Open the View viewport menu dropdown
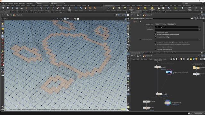Screen dimensions: 205x115 pyautogui.click(x=6, y=19)
